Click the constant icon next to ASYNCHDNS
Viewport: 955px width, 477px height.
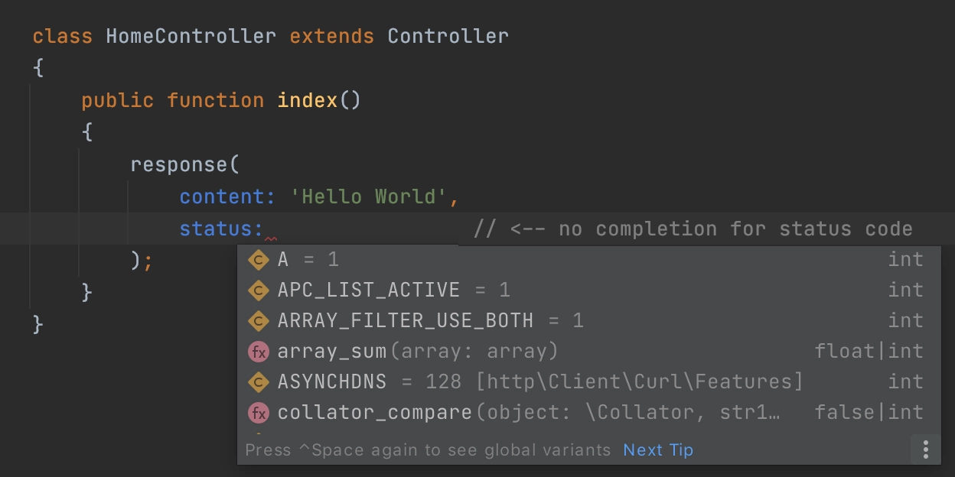click(259, 381)
